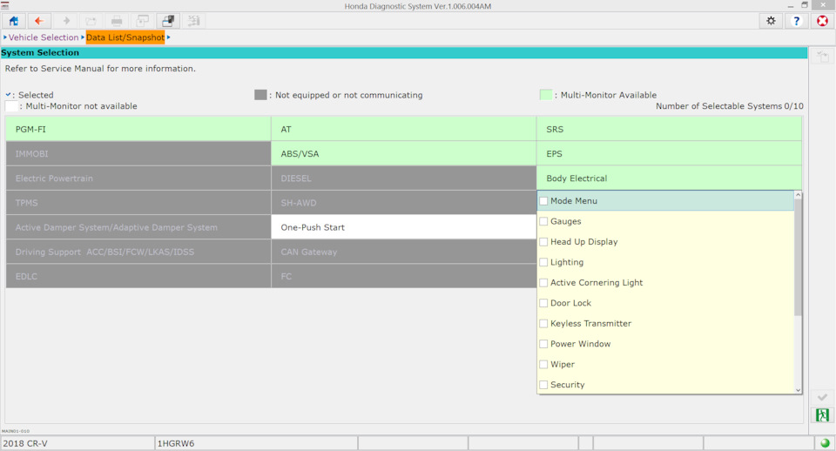Click the grayed EDLC cell
This screenshot has width=836, height=451.
coord(138,276)
